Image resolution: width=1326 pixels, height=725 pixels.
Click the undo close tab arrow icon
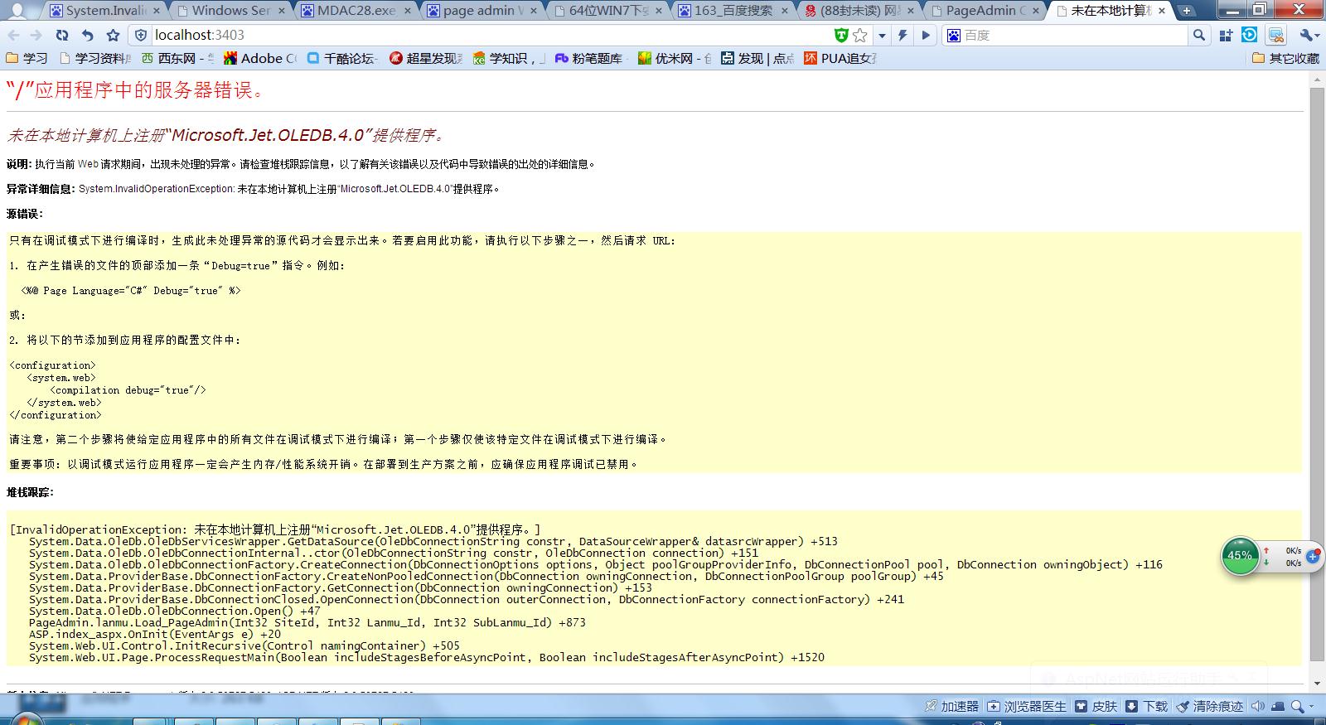[87, 35]
